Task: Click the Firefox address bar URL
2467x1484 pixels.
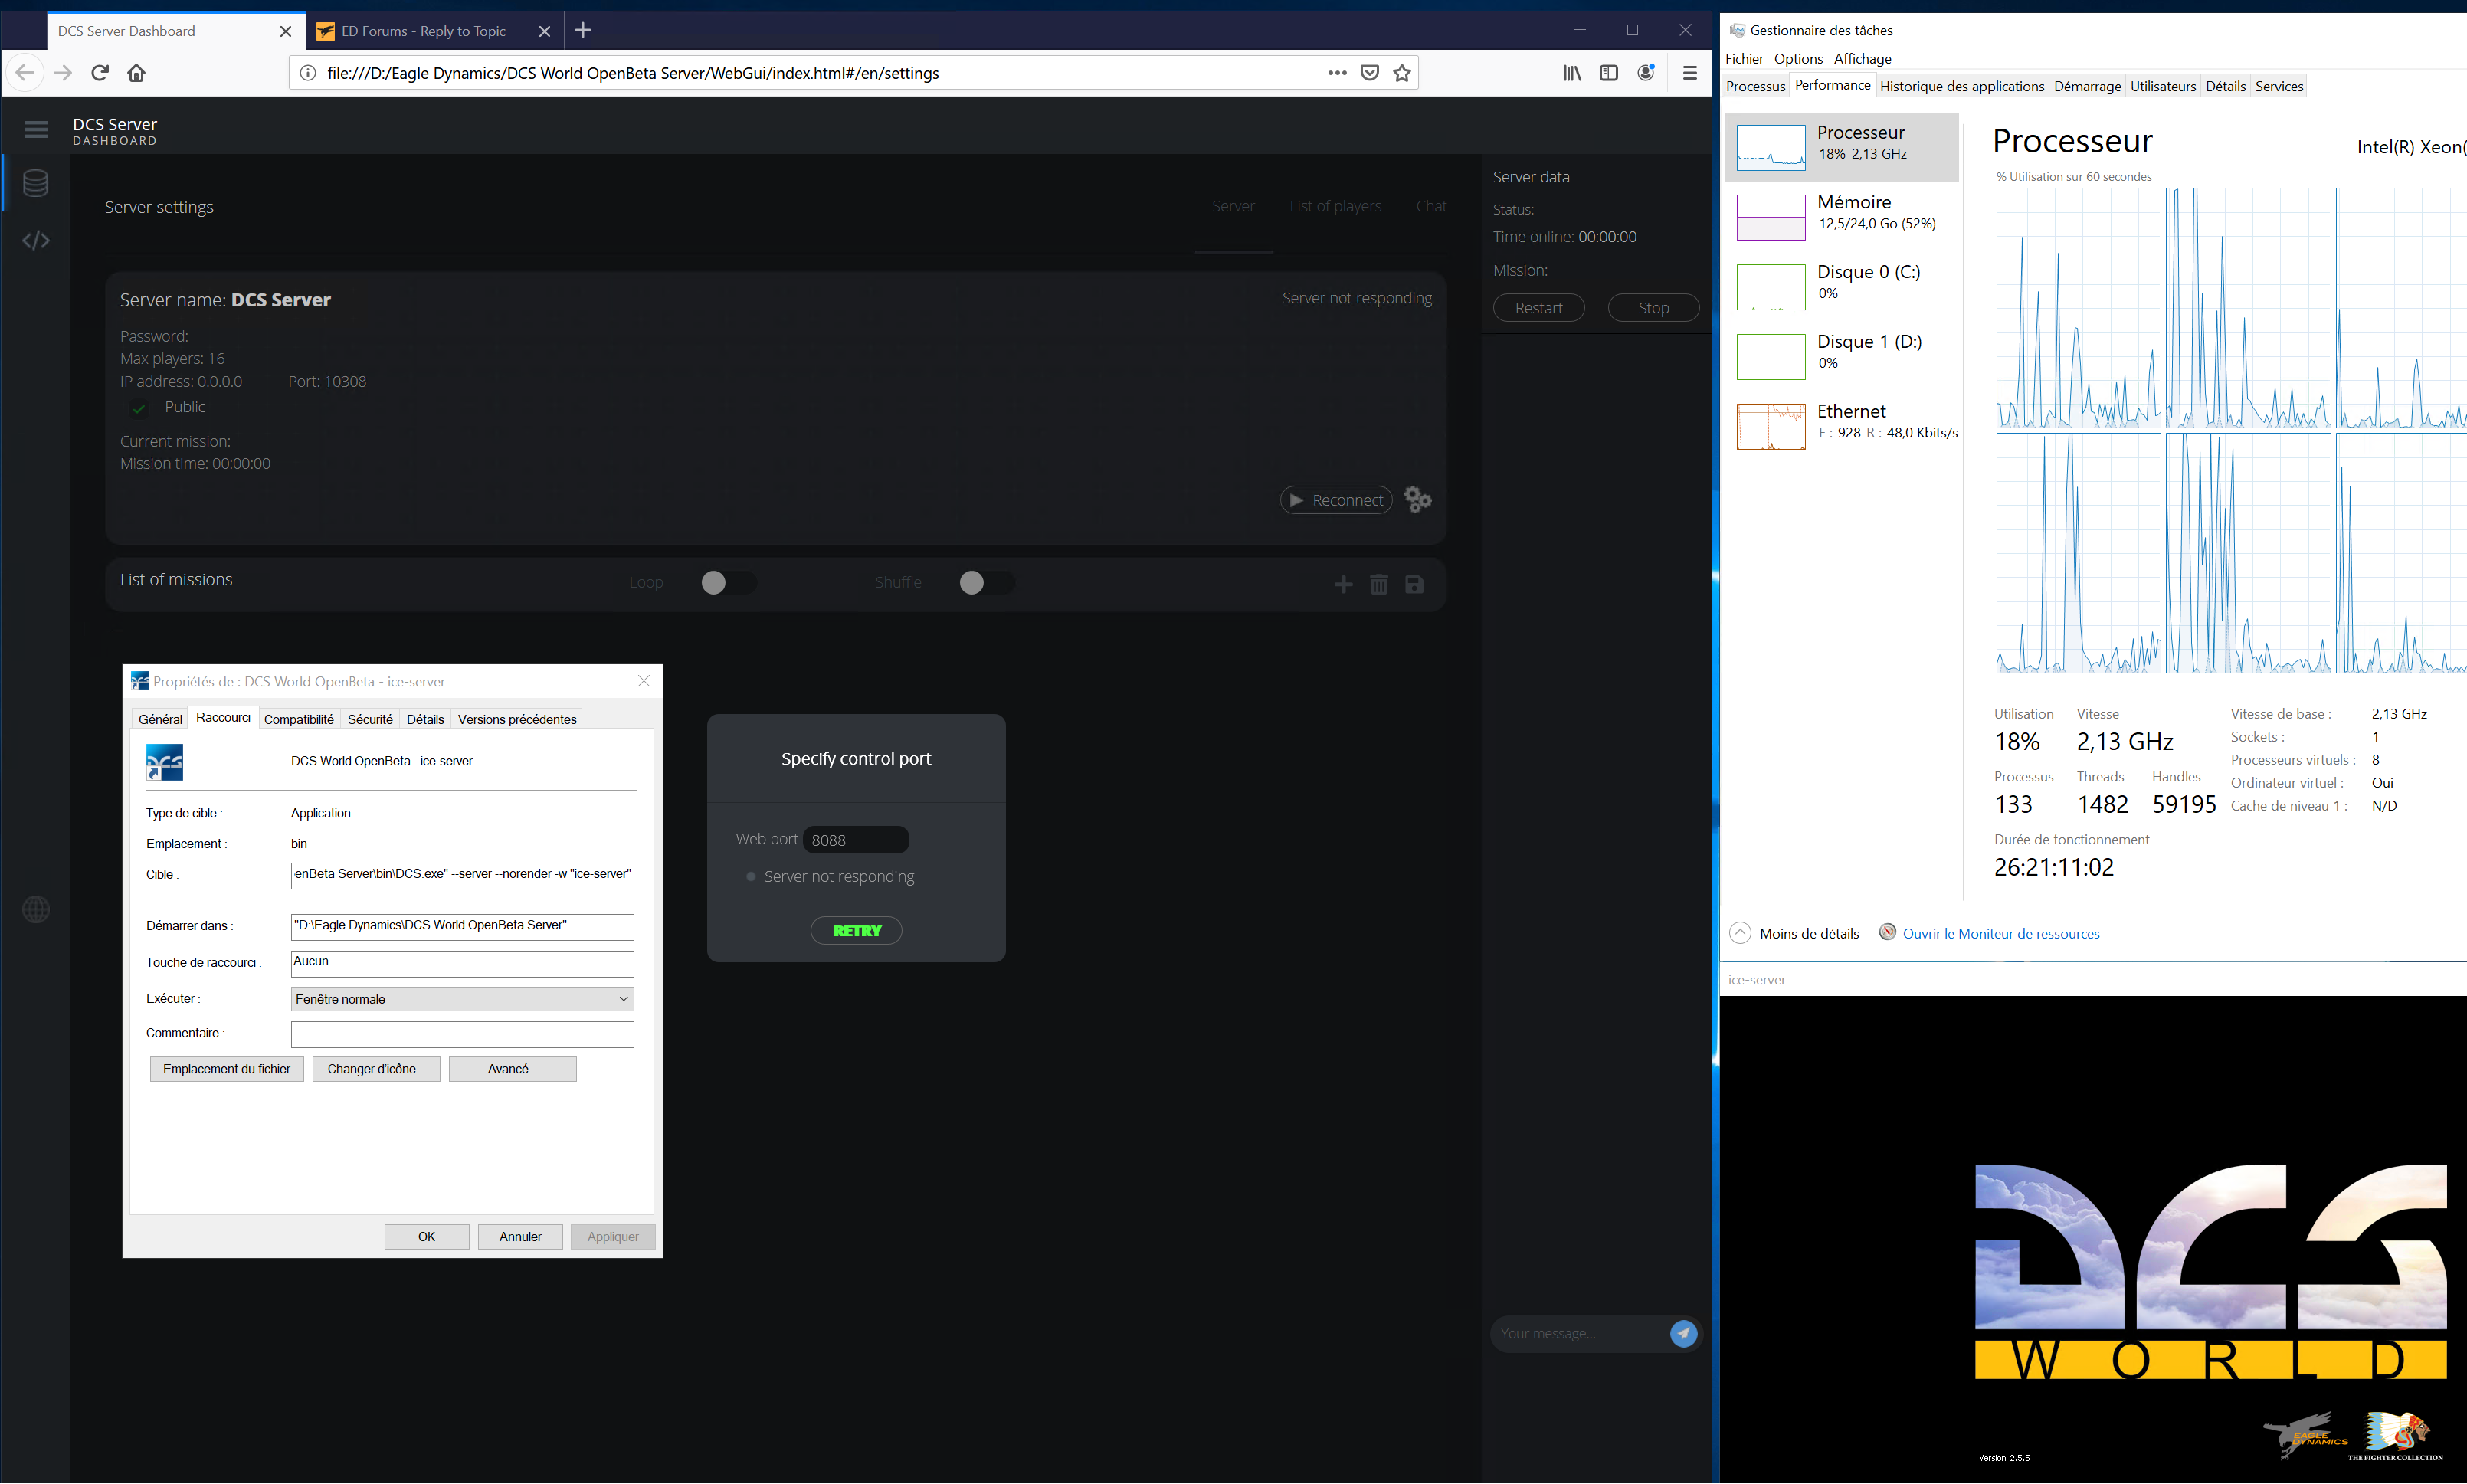Action: (632, 73)
